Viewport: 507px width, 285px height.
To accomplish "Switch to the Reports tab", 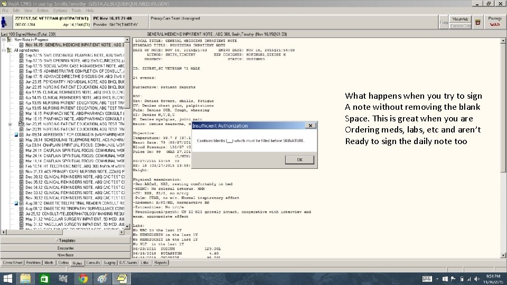I will [x=161, y=263].
